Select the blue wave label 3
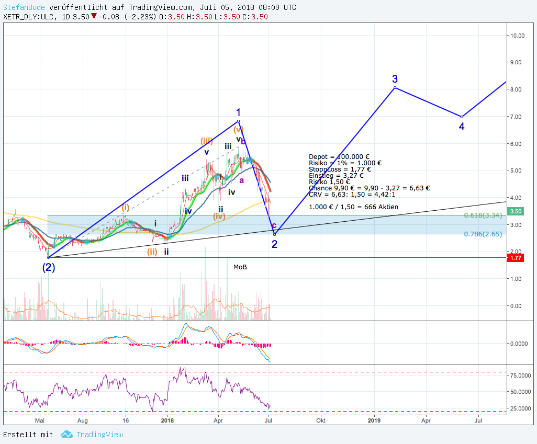Viewport: 537px width, 444px height. tap(395, 79)
